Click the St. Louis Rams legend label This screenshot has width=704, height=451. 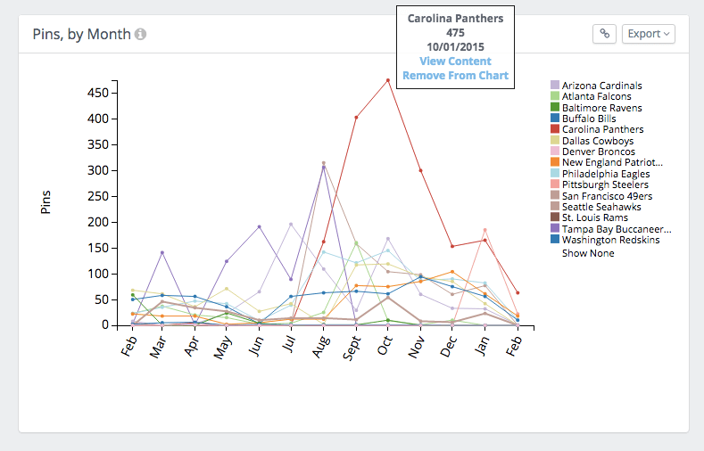click(x=595, y=217)
